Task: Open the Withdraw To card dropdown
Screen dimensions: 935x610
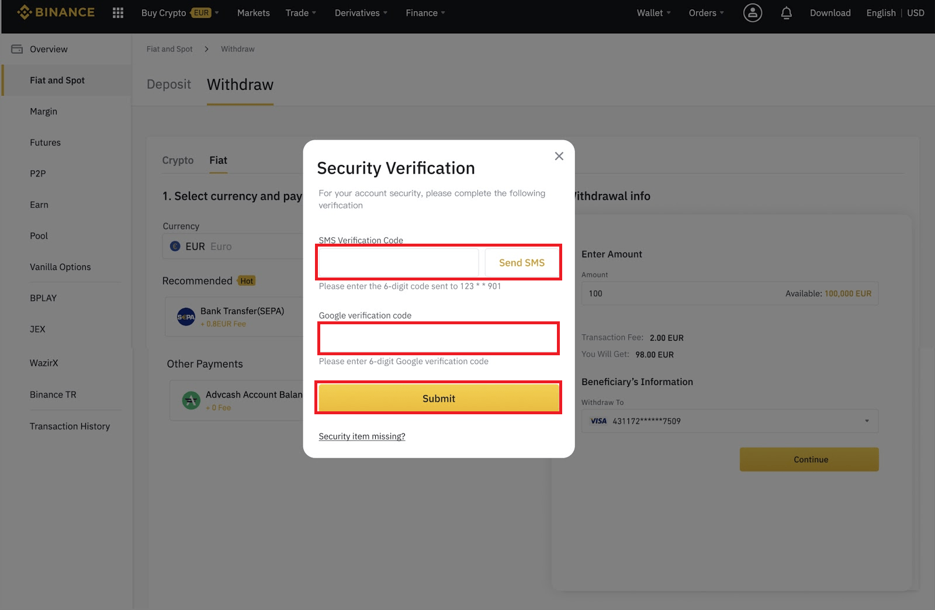Action: [x=730, y=421]
